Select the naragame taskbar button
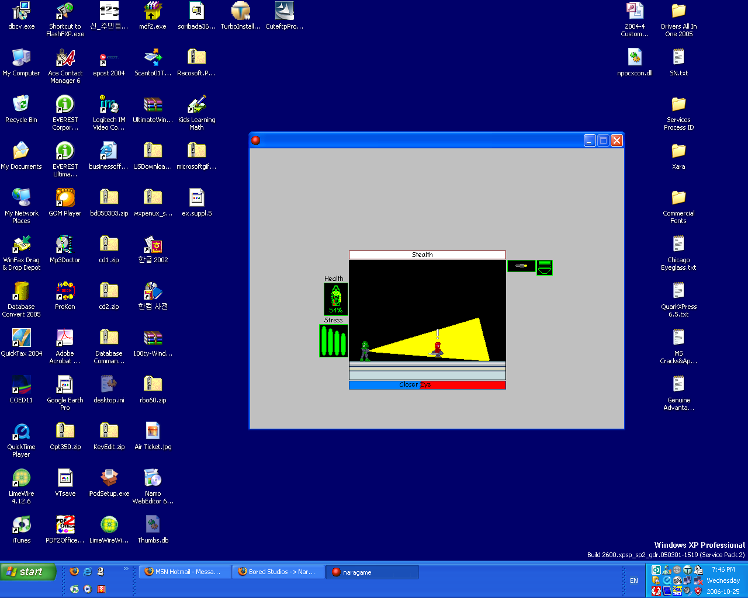The height and width of the screenshot is (598, 748). point(372,572)
